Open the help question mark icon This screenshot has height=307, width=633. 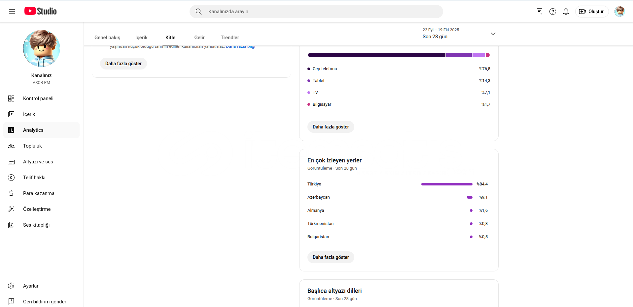click(552, 12)
